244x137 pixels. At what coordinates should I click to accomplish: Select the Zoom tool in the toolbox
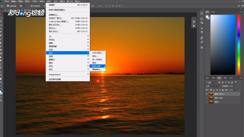click(1, 82)
